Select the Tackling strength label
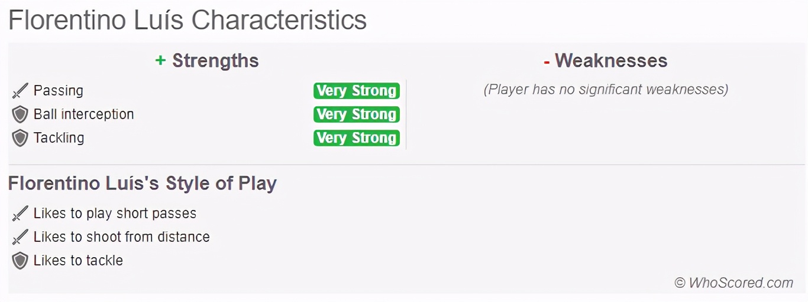Screen dimensions: 808x302 [59, 138]
